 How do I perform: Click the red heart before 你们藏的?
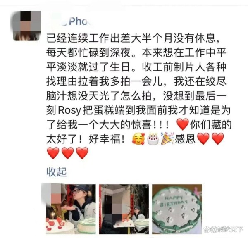coord(183,124)
